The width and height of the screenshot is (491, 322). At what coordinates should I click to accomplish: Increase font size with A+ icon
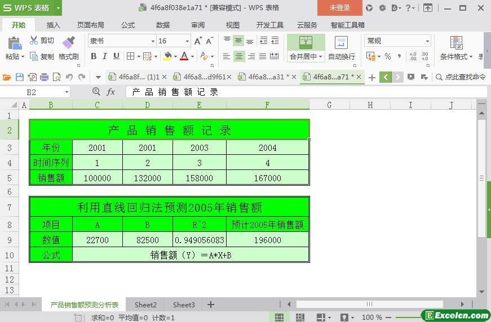tap(198, 41)
